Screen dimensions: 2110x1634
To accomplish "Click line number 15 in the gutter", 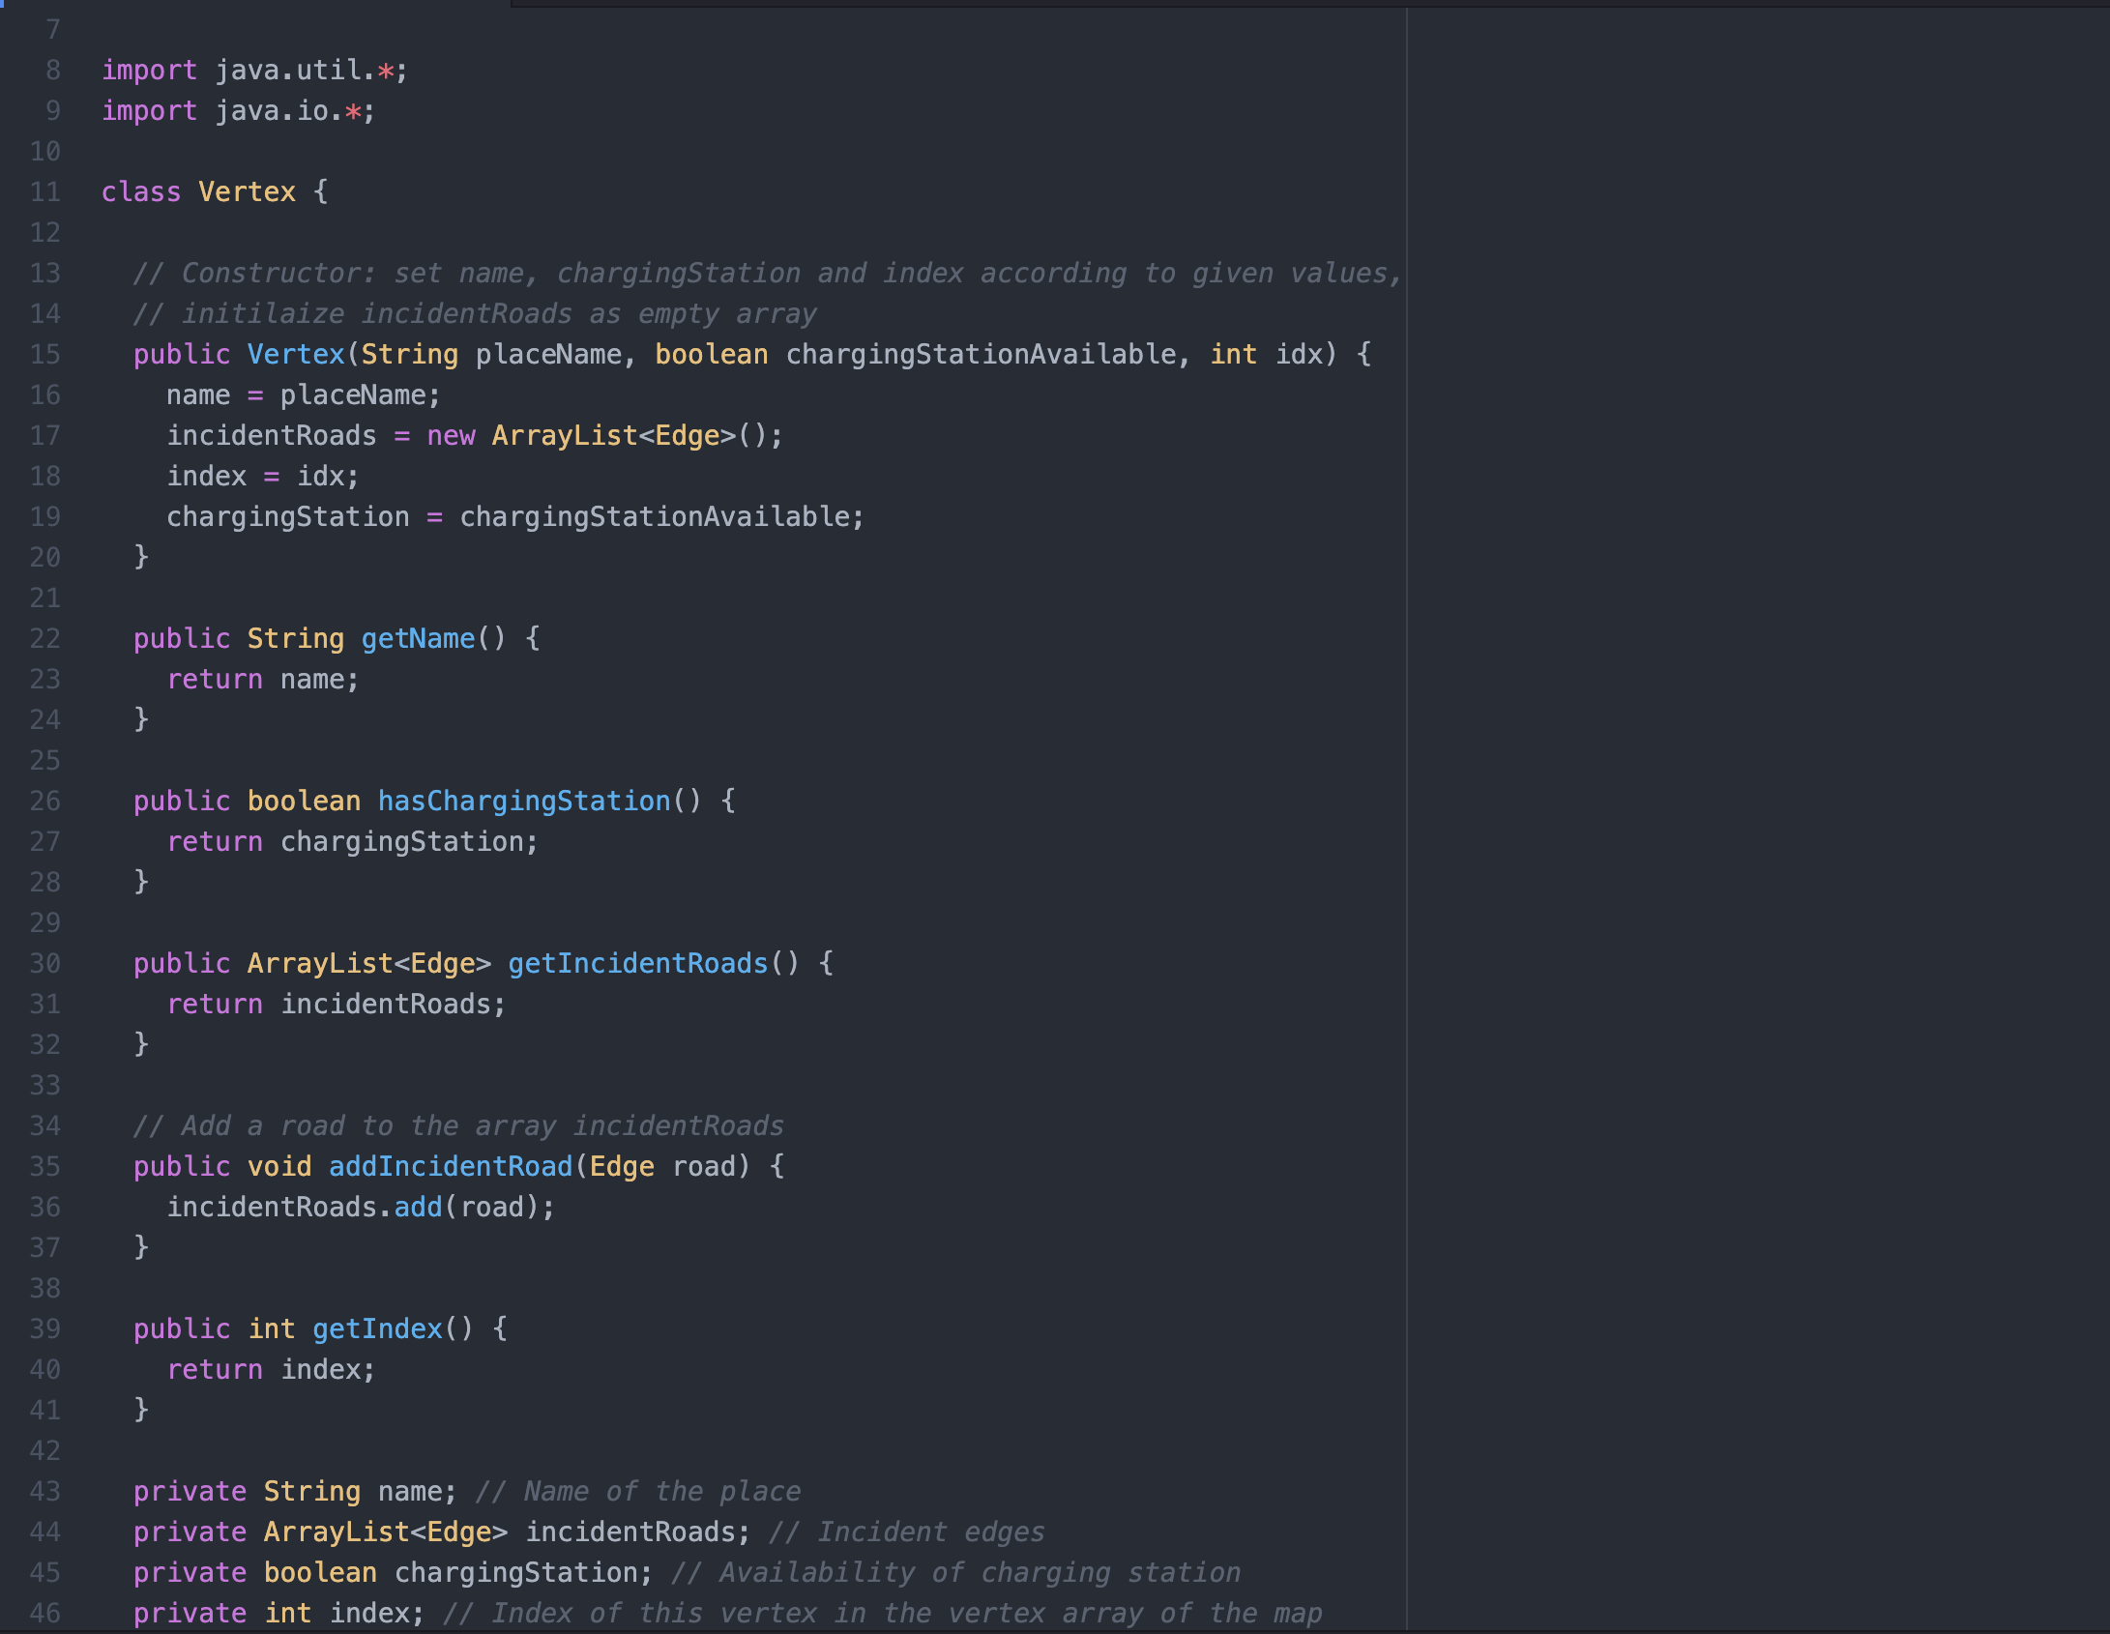I will point(44,355).
